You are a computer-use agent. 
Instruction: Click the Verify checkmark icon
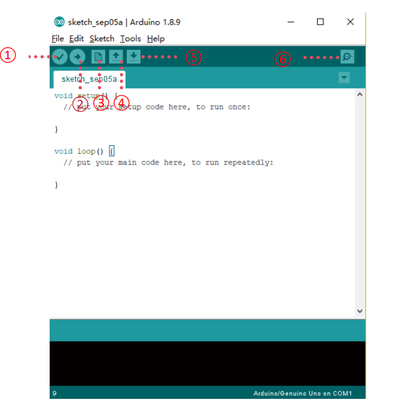click(x=60, y=57)
